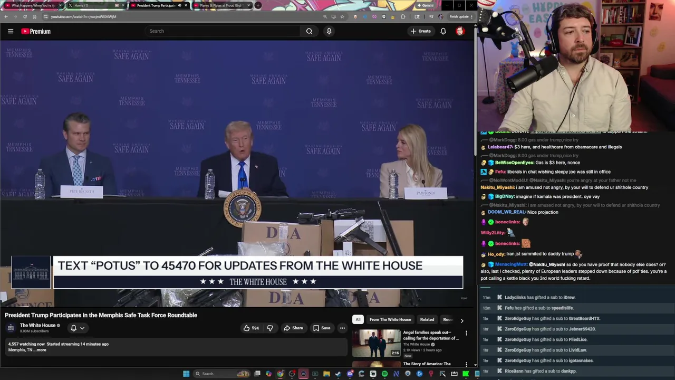Open the YouTube account avatar menu

(460, 31)
